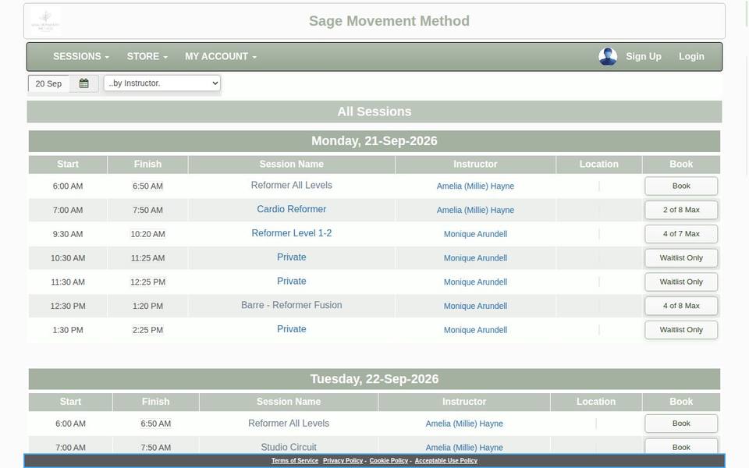Click the 12:30 PM start time cell

[x=68, y=306]
